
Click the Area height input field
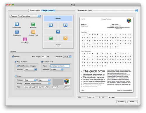[44, 57]
